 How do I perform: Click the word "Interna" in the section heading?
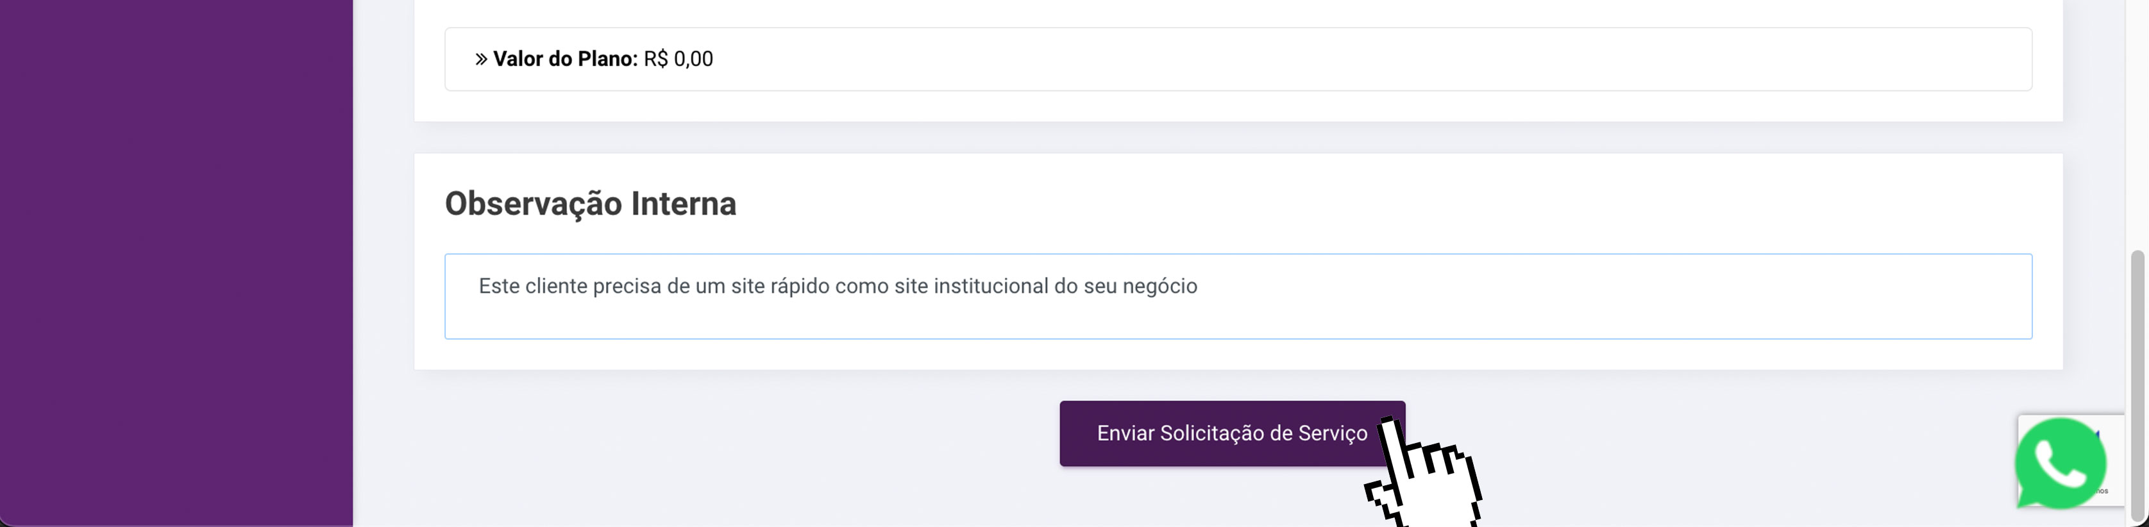(x=683, y=203)
